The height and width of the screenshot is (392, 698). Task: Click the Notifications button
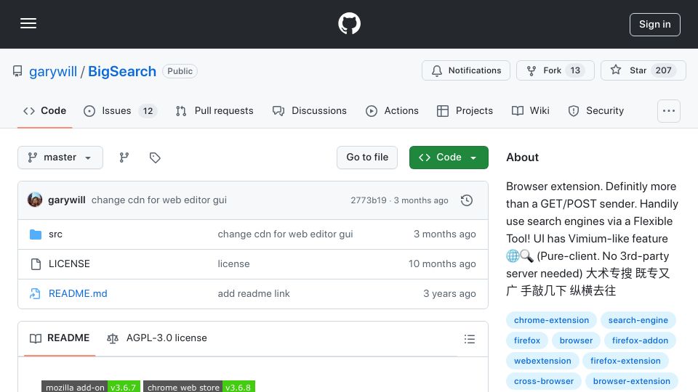466,70
